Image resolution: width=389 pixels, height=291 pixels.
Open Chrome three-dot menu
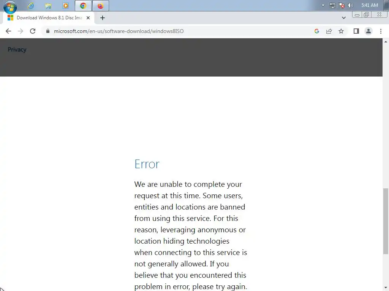point(381,31)
